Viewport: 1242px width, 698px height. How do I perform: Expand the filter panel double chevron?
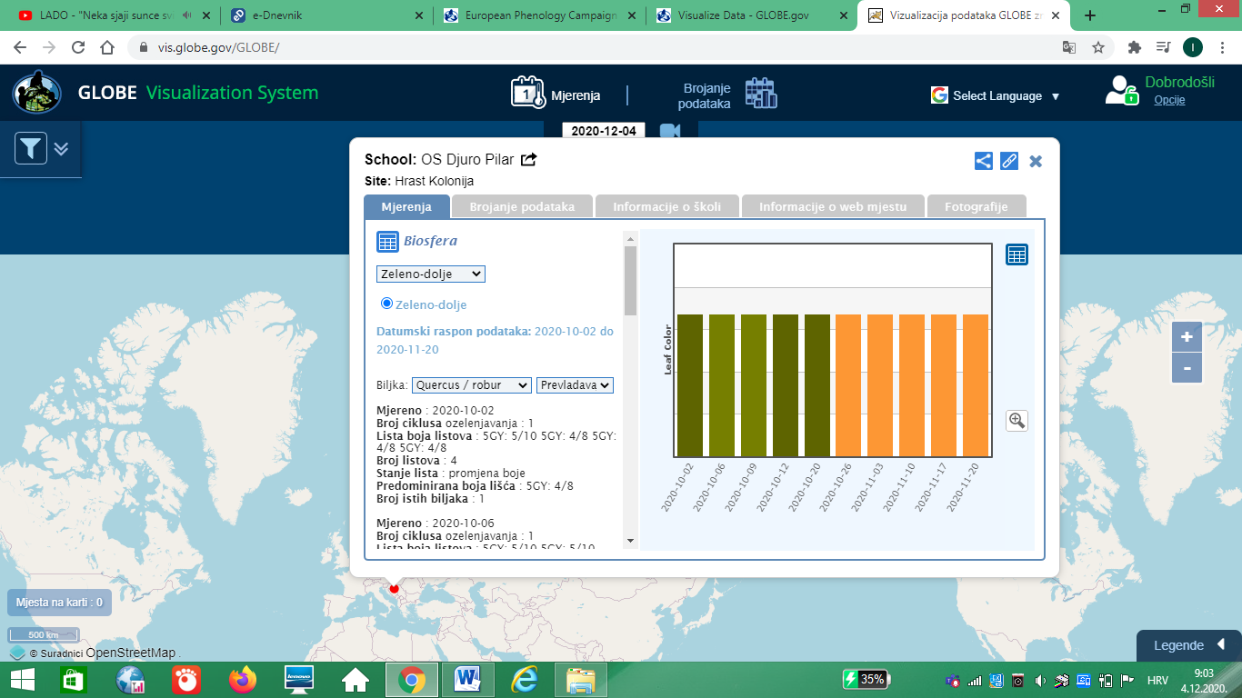61,148
